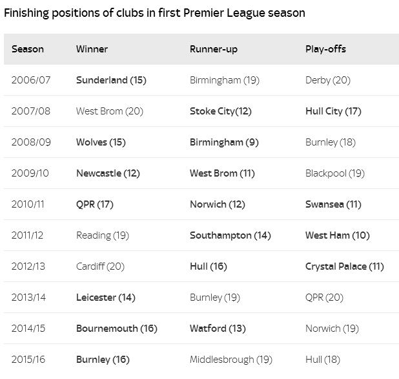Screen dimensions: 399x379
Task: Select West Ham (10) in play-offs
Action: point(337,235)
